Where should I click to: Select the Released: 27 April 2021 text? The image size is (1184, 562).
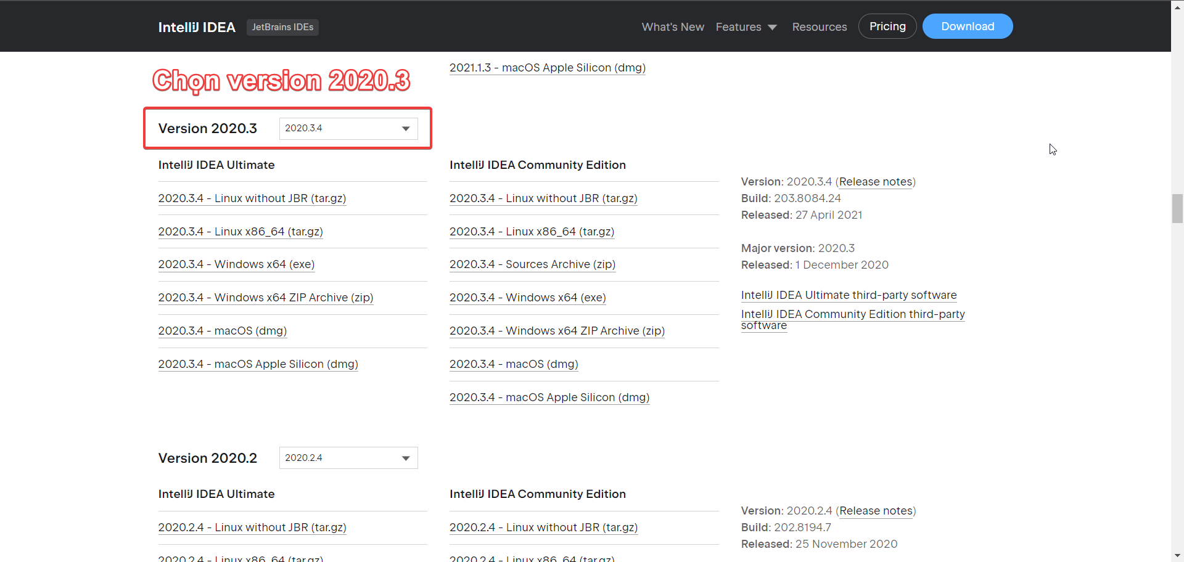802,215
